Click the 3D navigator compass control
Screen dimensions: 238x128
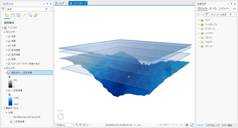61,116
